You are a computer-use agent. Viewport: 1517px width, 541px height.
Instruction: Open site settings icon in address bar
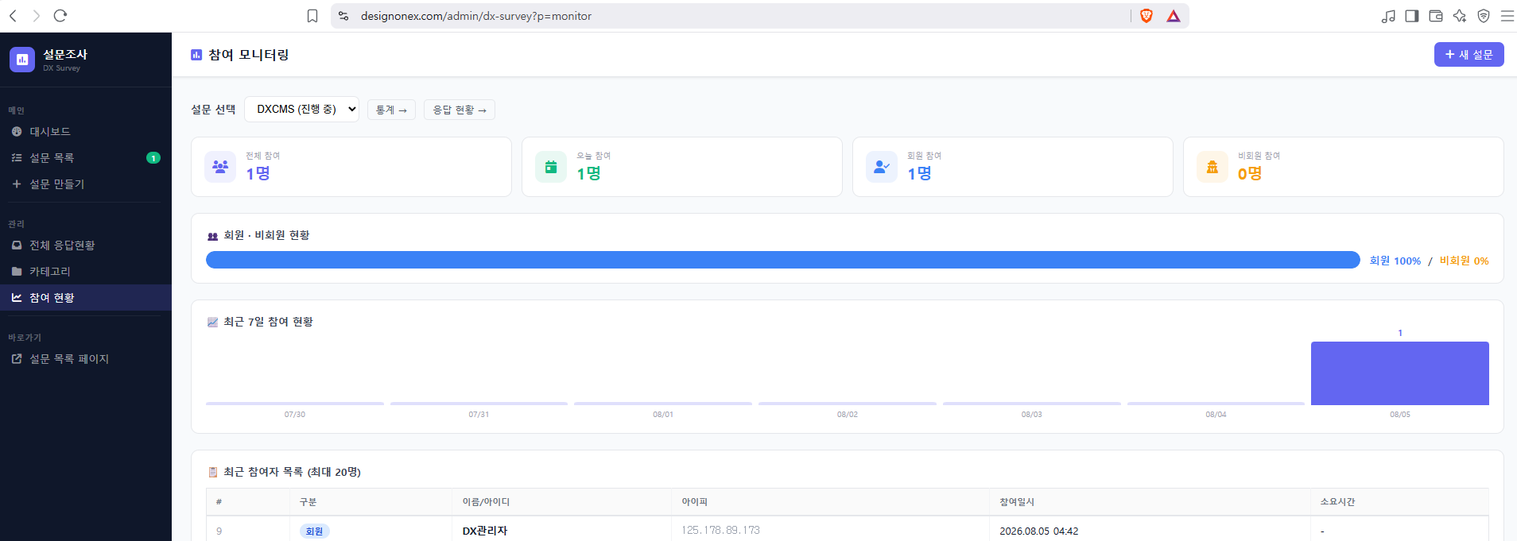click(343, 16)
